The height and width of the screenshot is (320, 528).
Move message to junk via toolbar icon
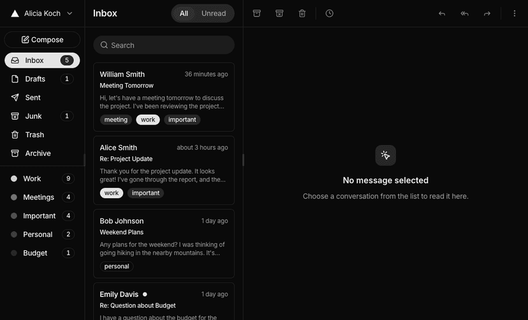tap(279, 13)
